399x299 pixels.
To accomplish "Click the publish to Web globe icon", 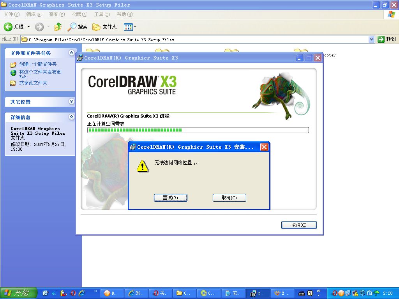I will pos(13,73).
